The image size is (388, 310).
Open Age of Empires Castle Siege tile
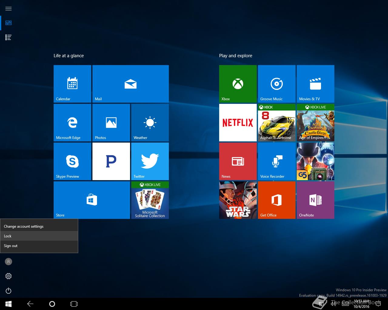click(316, 123)
